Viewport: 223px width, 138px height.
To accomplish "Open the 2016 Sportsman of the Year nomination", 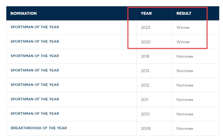I will tap(35, 56).
